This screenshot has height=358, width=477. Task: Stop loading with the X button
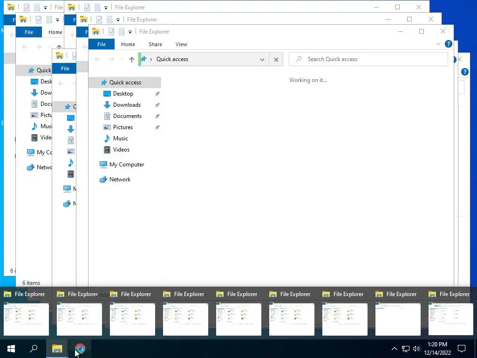(276, 59)
